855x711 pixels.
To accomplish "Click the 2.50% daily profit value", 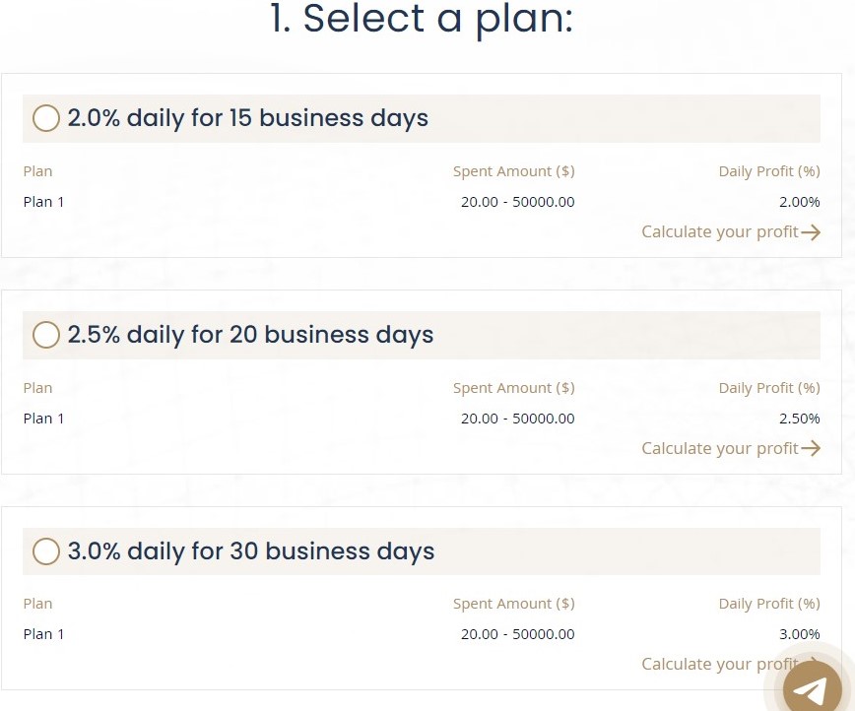I will (x=800, y=419).
